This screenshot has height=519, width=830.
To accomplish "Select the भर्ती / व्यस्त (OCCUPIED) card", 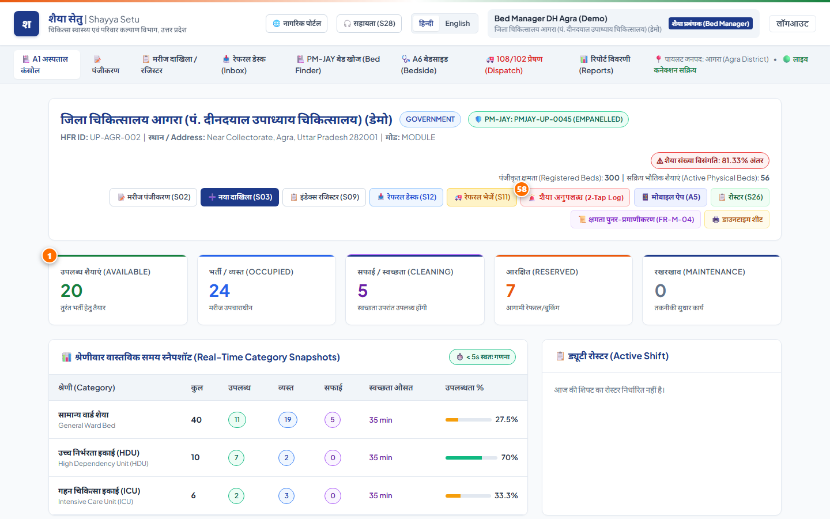I will (x=266, y=290).
